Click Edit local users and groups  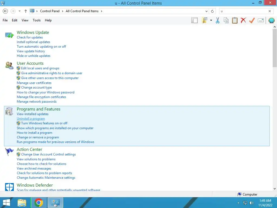(x=40, y=68)
